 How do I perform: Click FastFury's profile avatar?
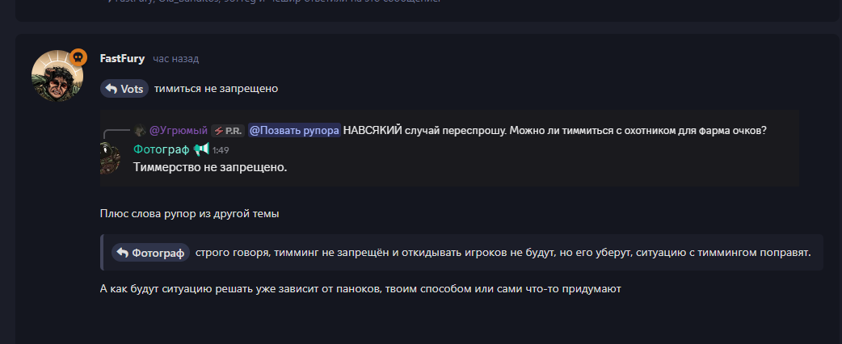point(57,75)
